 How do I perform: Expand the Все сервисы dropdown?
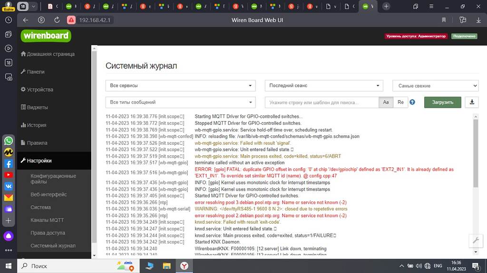[x=180, y=85]
